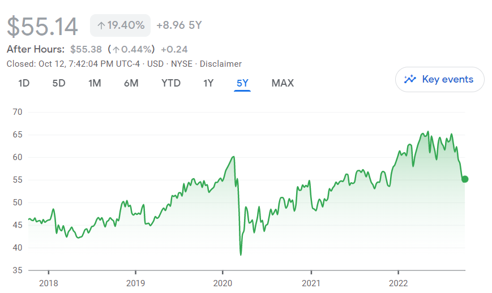The height and width of the screenshot is (293, 492).
Task: Click the 2022 label on the x-axis
Action: click(x=398, y=282)
